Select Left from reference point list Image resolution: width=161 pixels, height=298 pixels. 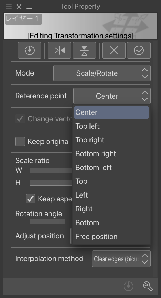pyautogui.click(x=111, y=195)
